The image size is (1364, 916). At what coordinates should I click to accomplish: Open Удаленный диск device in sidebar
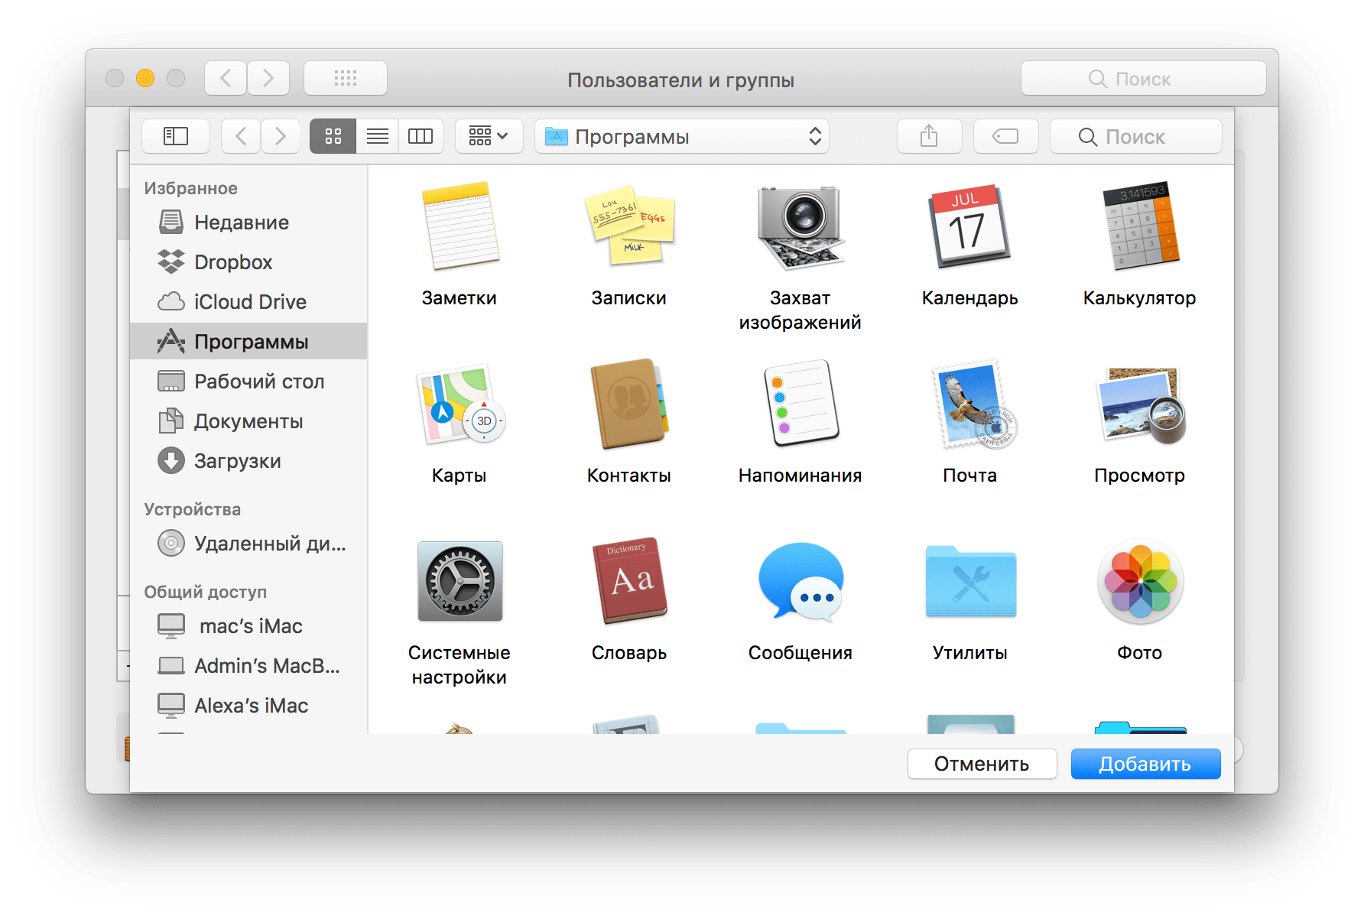tap(248, 543)
